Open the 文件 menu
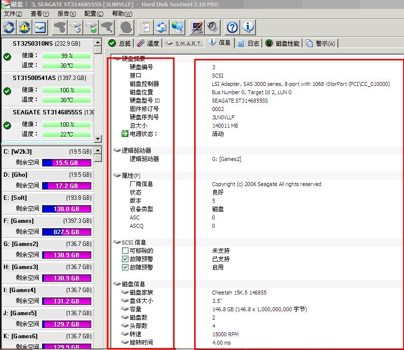Viewport: 404px width, 350px height. [13, 14]
